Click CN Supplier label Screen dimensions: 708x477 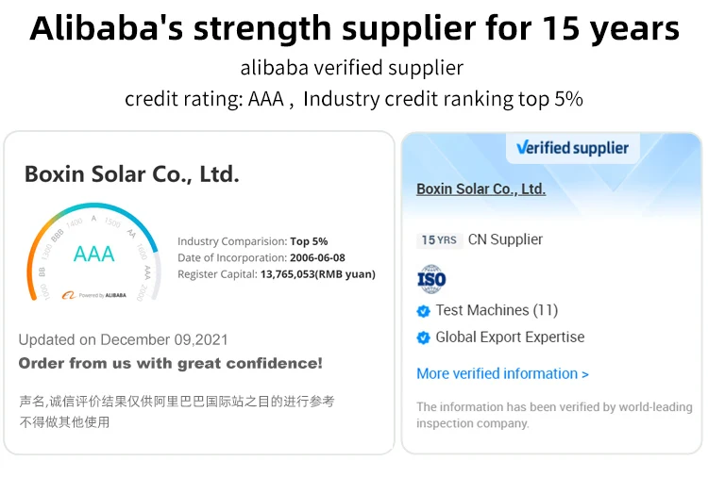coord(505,239)
